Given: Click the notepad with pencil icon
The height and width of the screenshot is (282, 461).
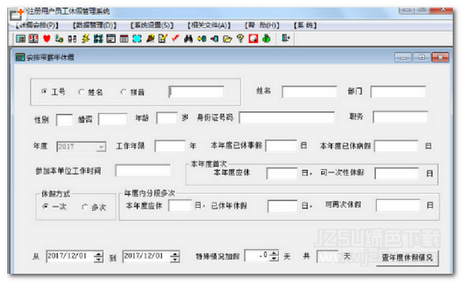Looking at the screenshot, I should click(x=162, y=39).
